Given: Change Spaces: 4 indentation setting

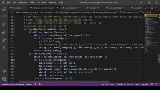Looking at the screenshot, I should pos(121,84).
